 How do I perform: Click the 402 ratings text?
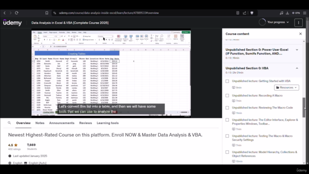coord(14,149)
